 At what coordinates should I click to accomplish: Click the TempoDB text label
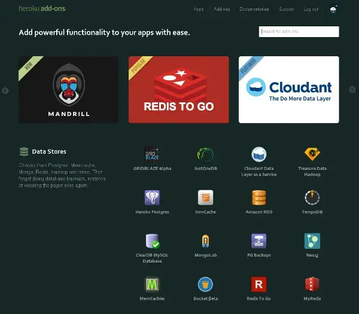(312, 212)
